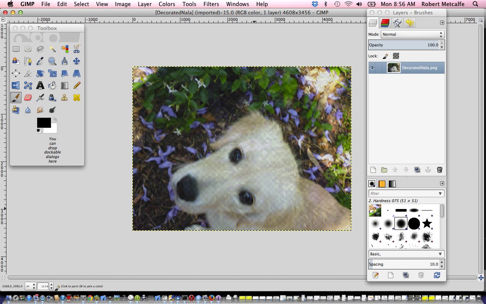Open the Filters menu

pos(211,4)
